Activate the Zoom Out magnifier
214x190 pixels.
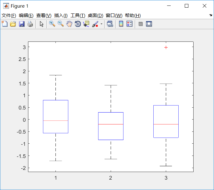click(61, 24)
